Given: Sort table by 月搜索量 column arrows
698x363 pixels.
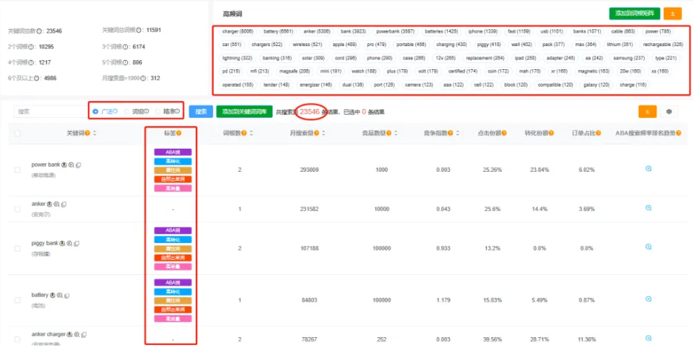Looking at the screenshot, I should click(x=323, y=133).
